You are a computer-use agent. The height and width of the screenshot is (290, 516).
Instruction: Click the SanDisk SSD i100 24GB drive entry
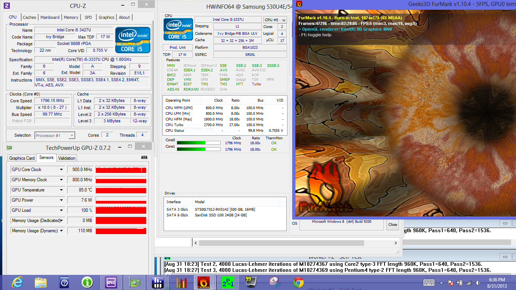(x=221, y=215)
